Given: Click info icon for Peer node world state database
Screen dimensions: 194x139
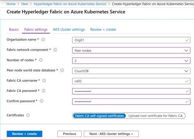Looking at the screenshot, I should (62, 70).
